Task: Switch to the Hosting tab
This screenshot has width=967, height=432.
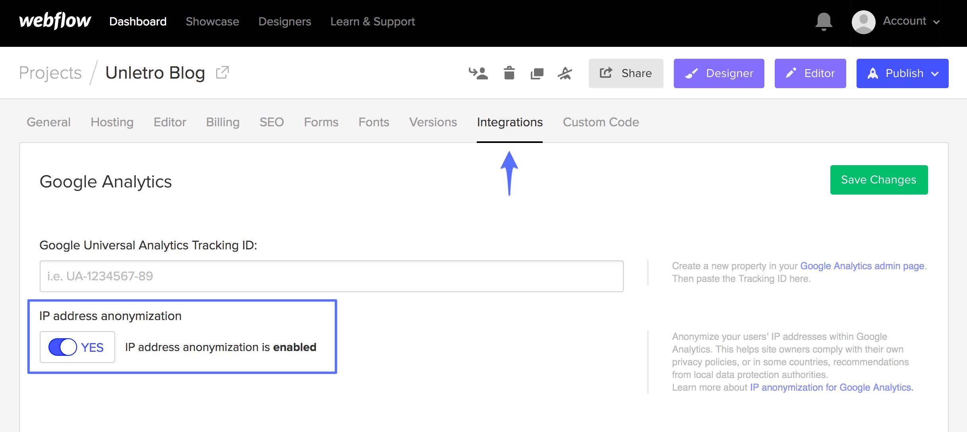Action: click(x=112, y=122)
